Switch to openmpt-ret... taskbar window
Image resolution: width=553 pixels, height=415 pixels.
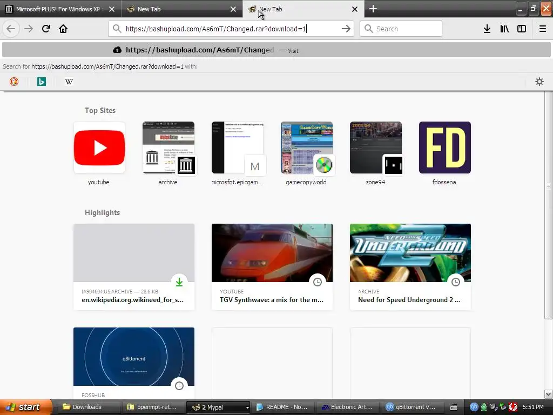(x=153, y=407)
